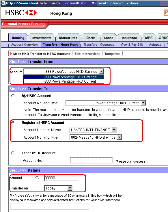Image resolution: width=168 pixels, height=212 pixels.
Task: Click the Step3 Details heading
Action: coord(25,170)
